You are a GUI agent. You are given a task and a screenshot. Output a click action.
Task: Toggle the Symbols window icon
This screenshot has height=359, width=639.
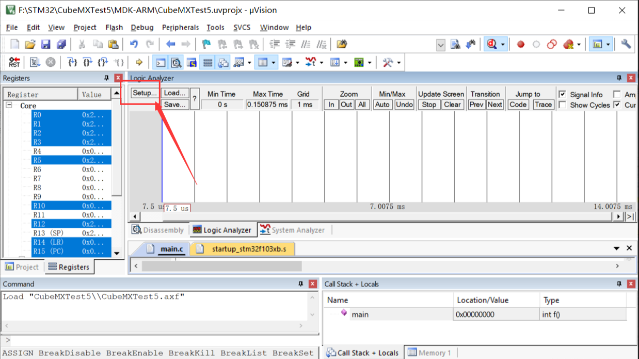[x=191, y=62]
